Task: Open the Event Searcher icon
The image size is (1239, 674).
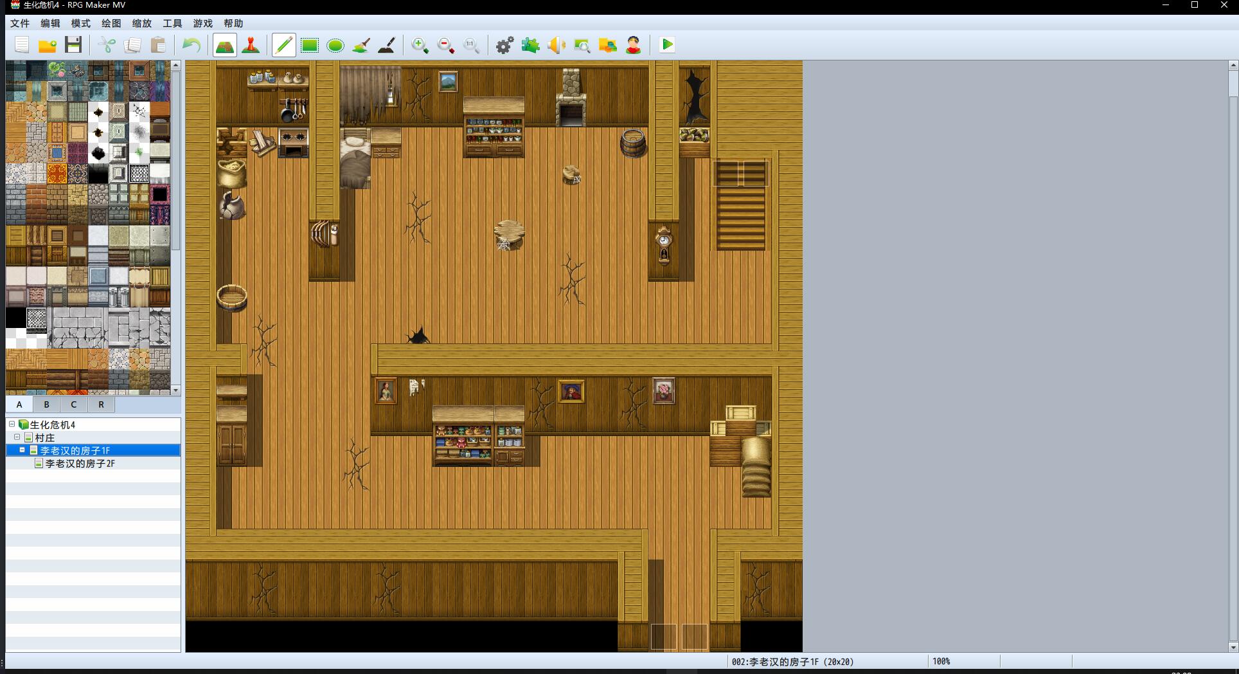Action: 582,45
